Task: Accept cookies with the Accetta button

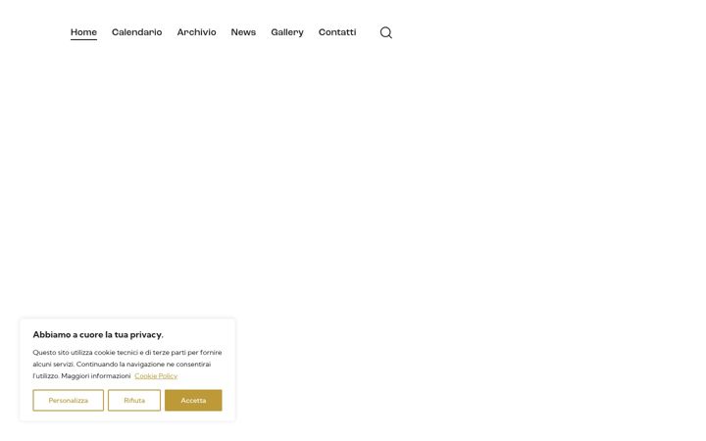Action: click(193, 400)
